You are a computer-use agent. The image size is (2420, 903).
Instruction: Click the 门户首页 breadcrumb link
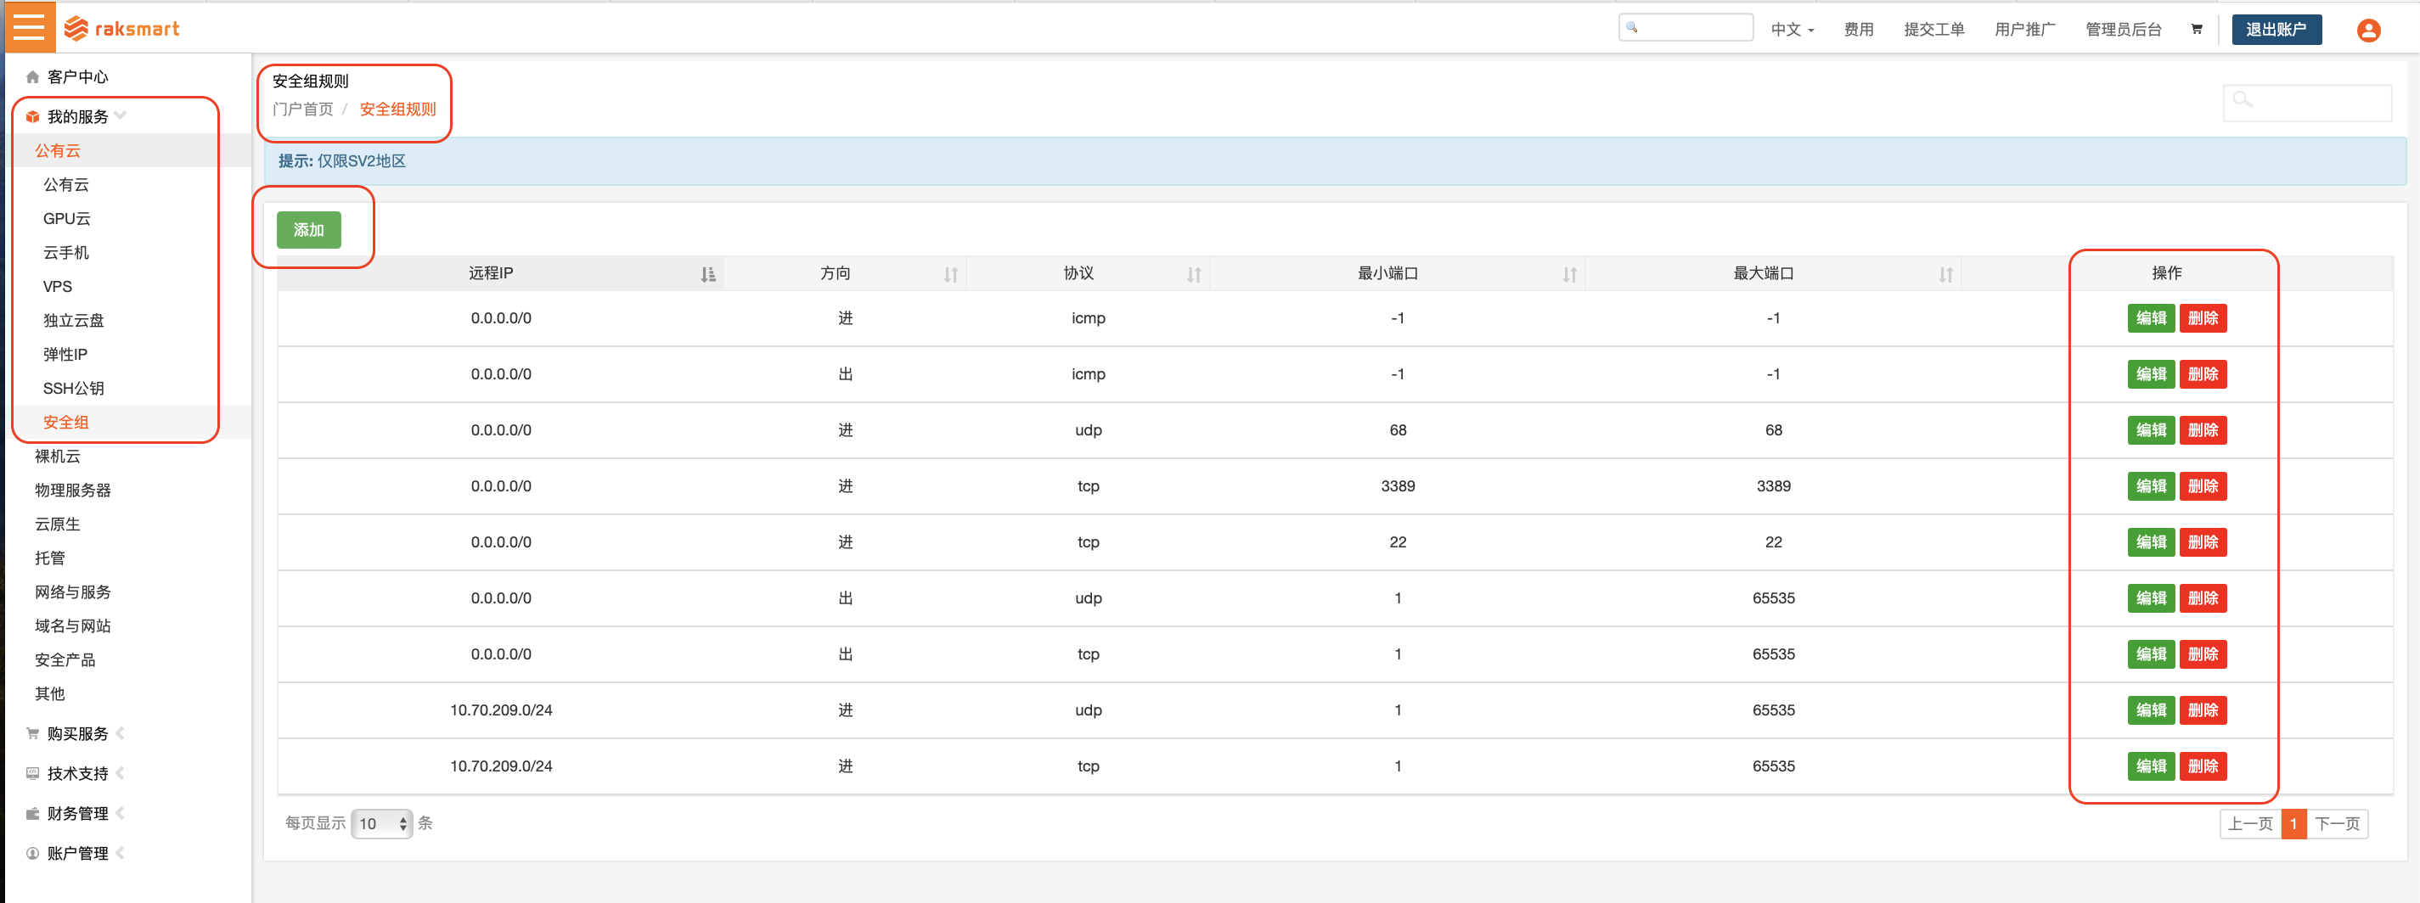302,109
